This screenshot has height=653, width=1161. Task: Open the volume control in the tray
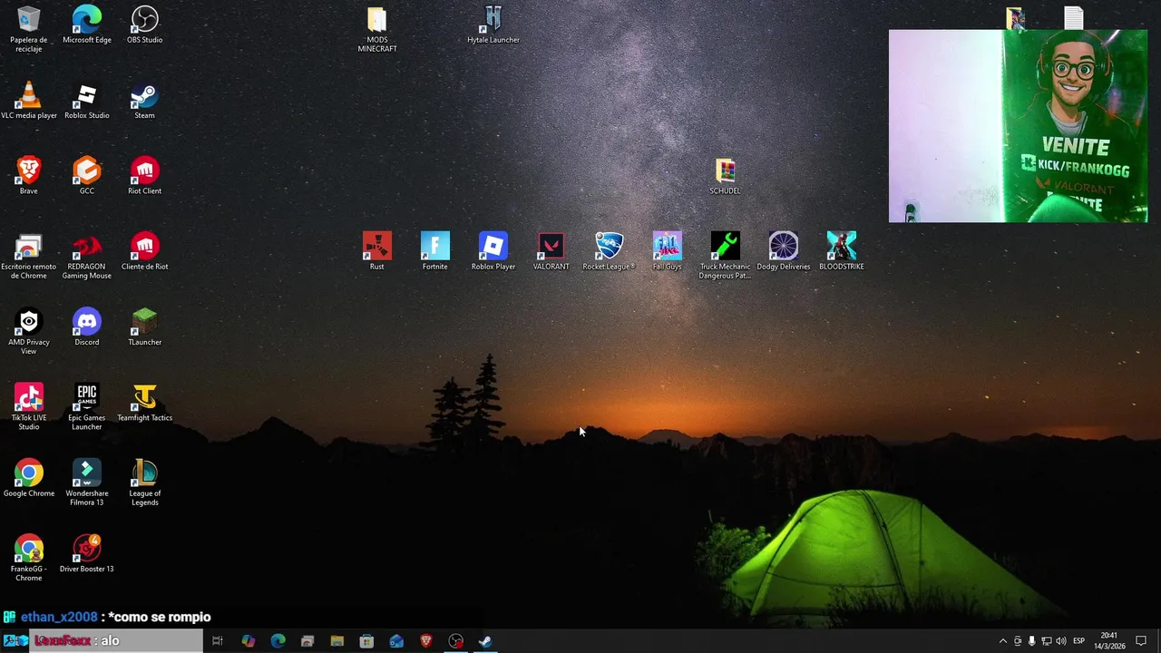click(x=1061, y=641)
